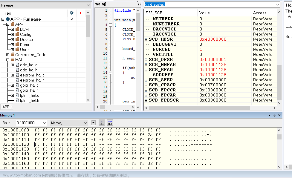Expand the Config folder
The height and width of the screenshot is (178, 292).
tap(12, 34)
